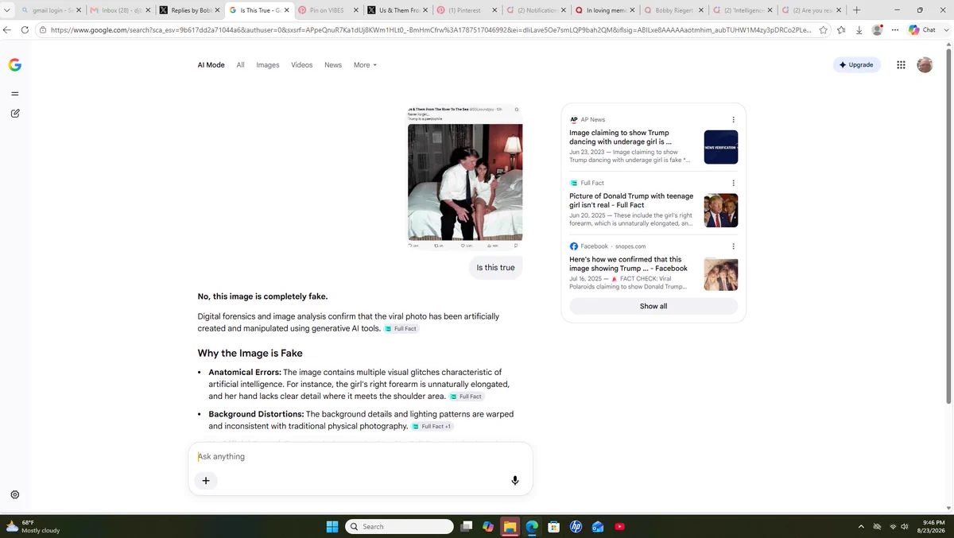
Task: Reload the page with refresh icon
Action: point(25,29)
